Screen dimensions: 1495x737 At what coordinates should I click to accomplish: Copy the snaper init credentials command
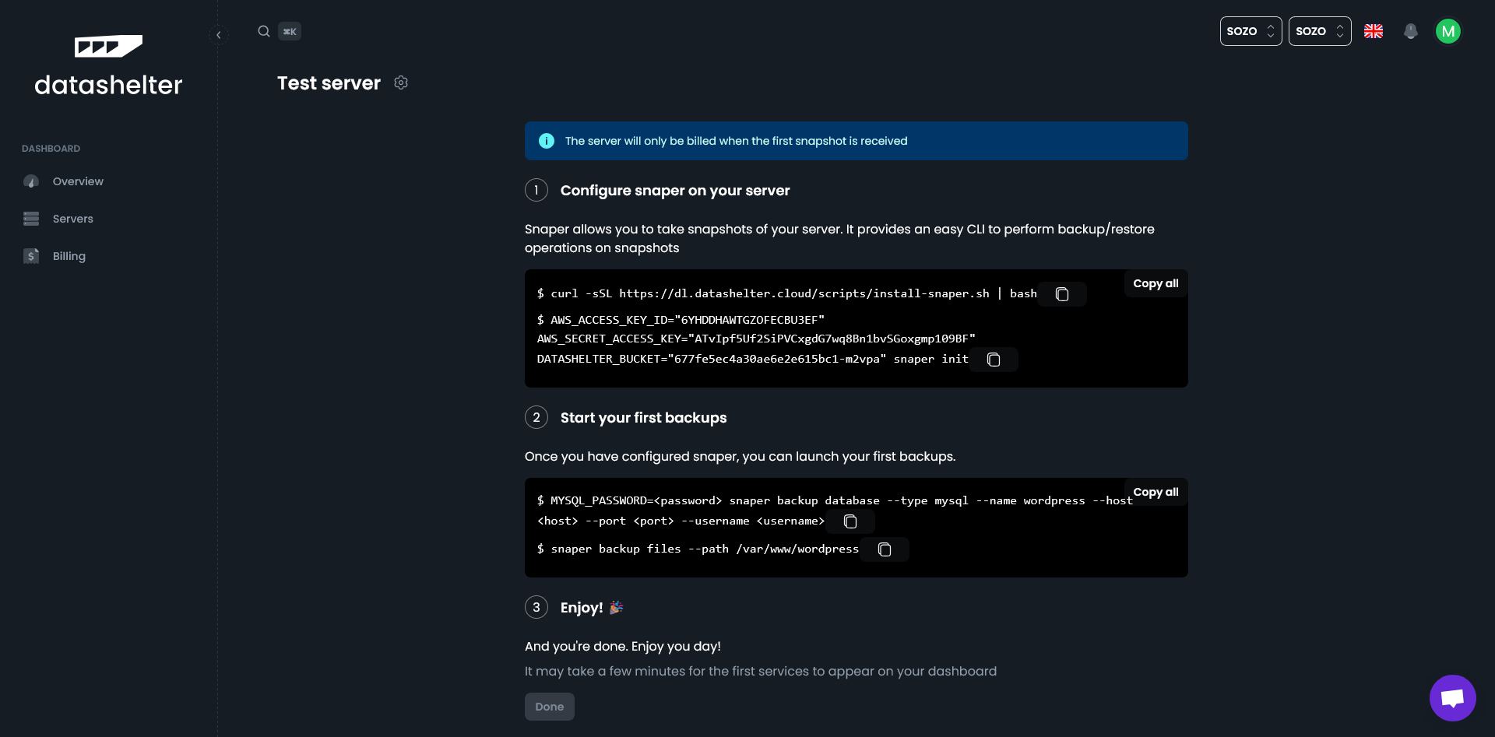(994, 360)
